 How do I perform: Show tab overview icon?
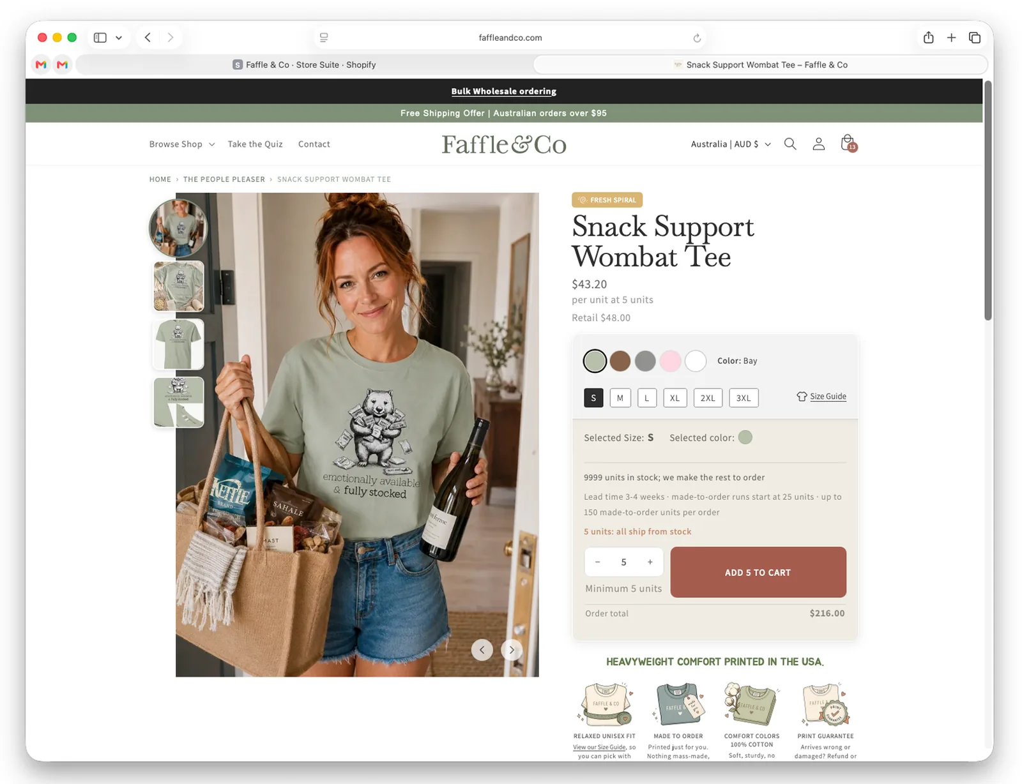[974, 38]
